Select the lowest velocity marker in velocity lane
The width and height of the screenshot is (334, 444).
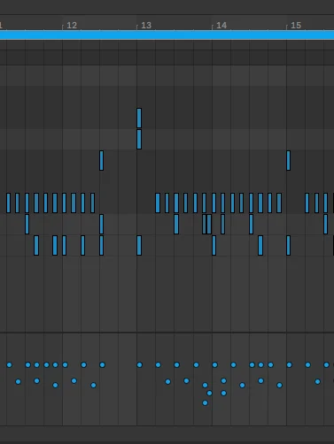pyautogui.click(x=205, y=402)
